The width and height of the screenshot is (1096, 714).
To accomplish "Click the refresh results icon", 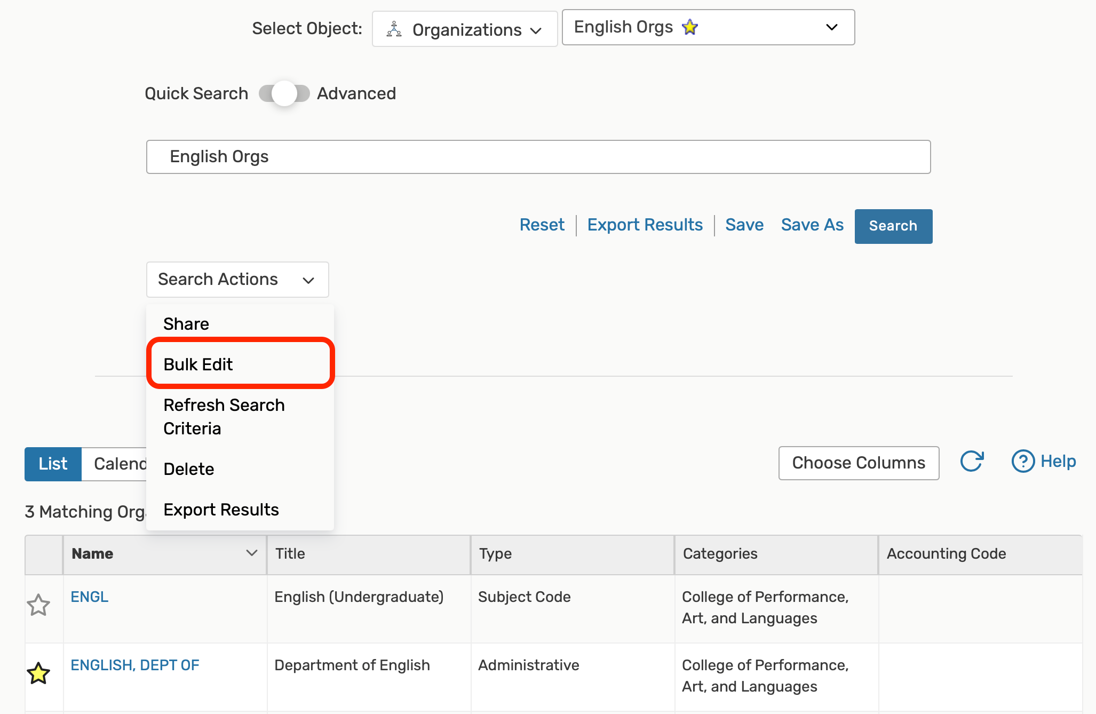I will [972, 462].
